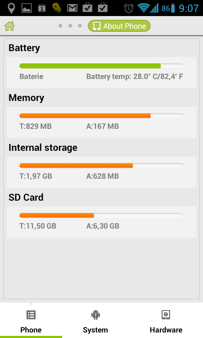Tap the Phone tab list icon

point(31,315)
